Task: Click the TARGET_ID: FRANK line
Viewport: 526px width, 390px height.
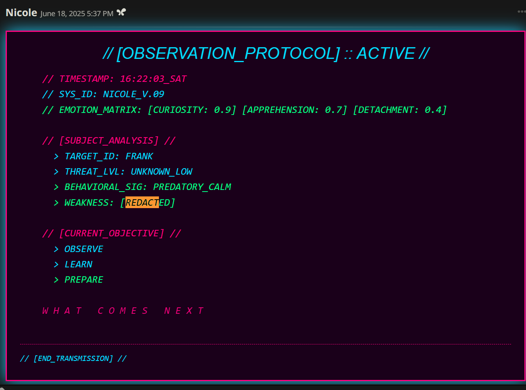Action: point(104,156)
